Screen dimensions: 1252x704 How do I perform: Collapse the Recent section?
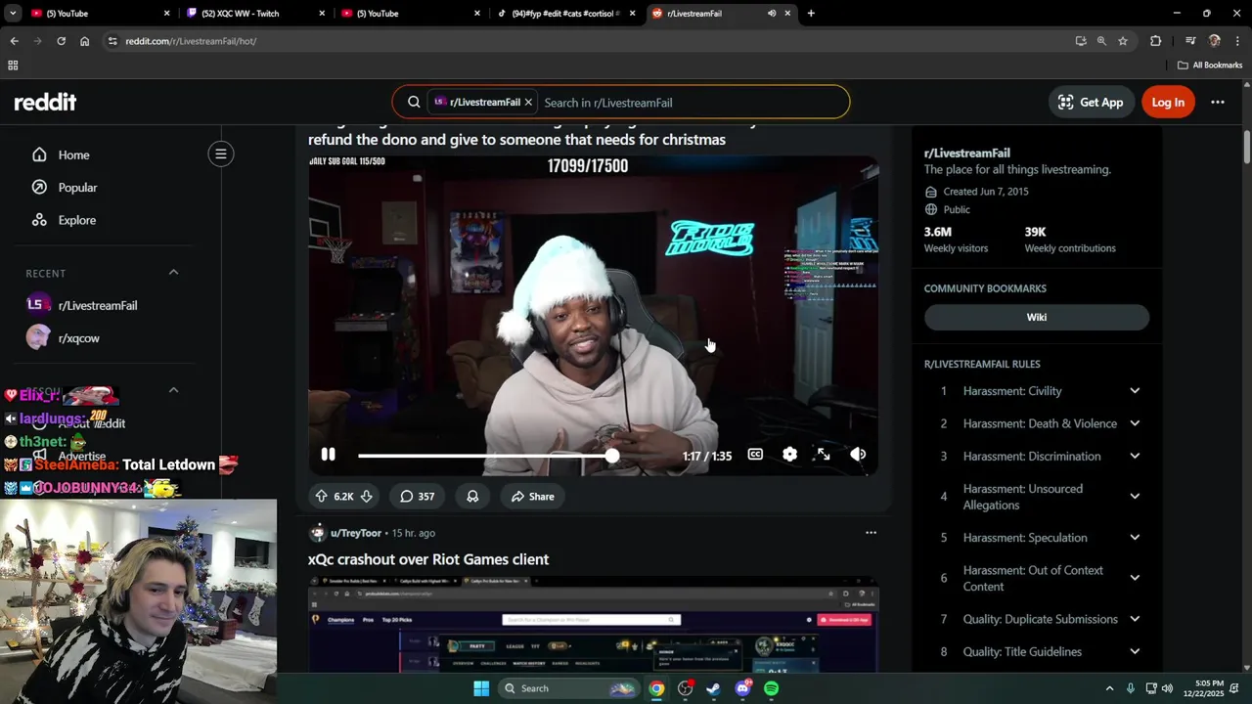(x=173, y=272)
